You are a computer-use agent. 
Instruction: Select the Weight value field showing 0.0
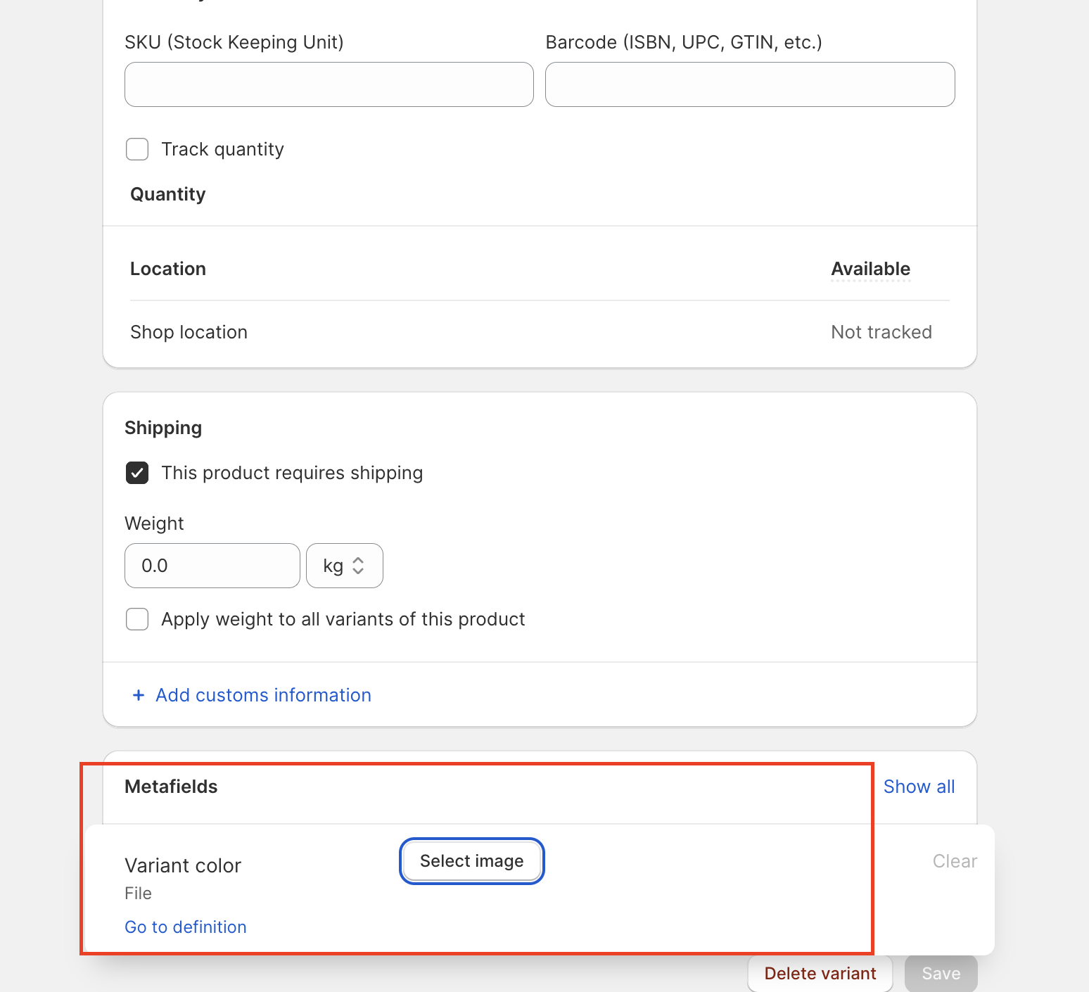click(212, 566)
